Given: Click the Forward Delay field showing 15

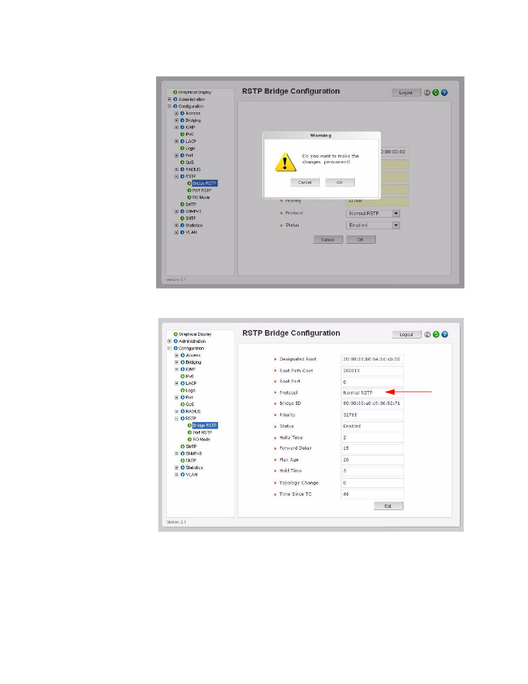Looking at the screenshot, I should coord(372,449).
